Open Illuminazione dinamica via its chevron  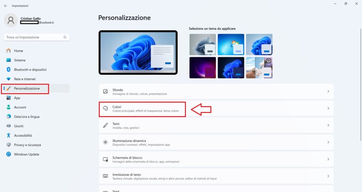pos(328,142)
